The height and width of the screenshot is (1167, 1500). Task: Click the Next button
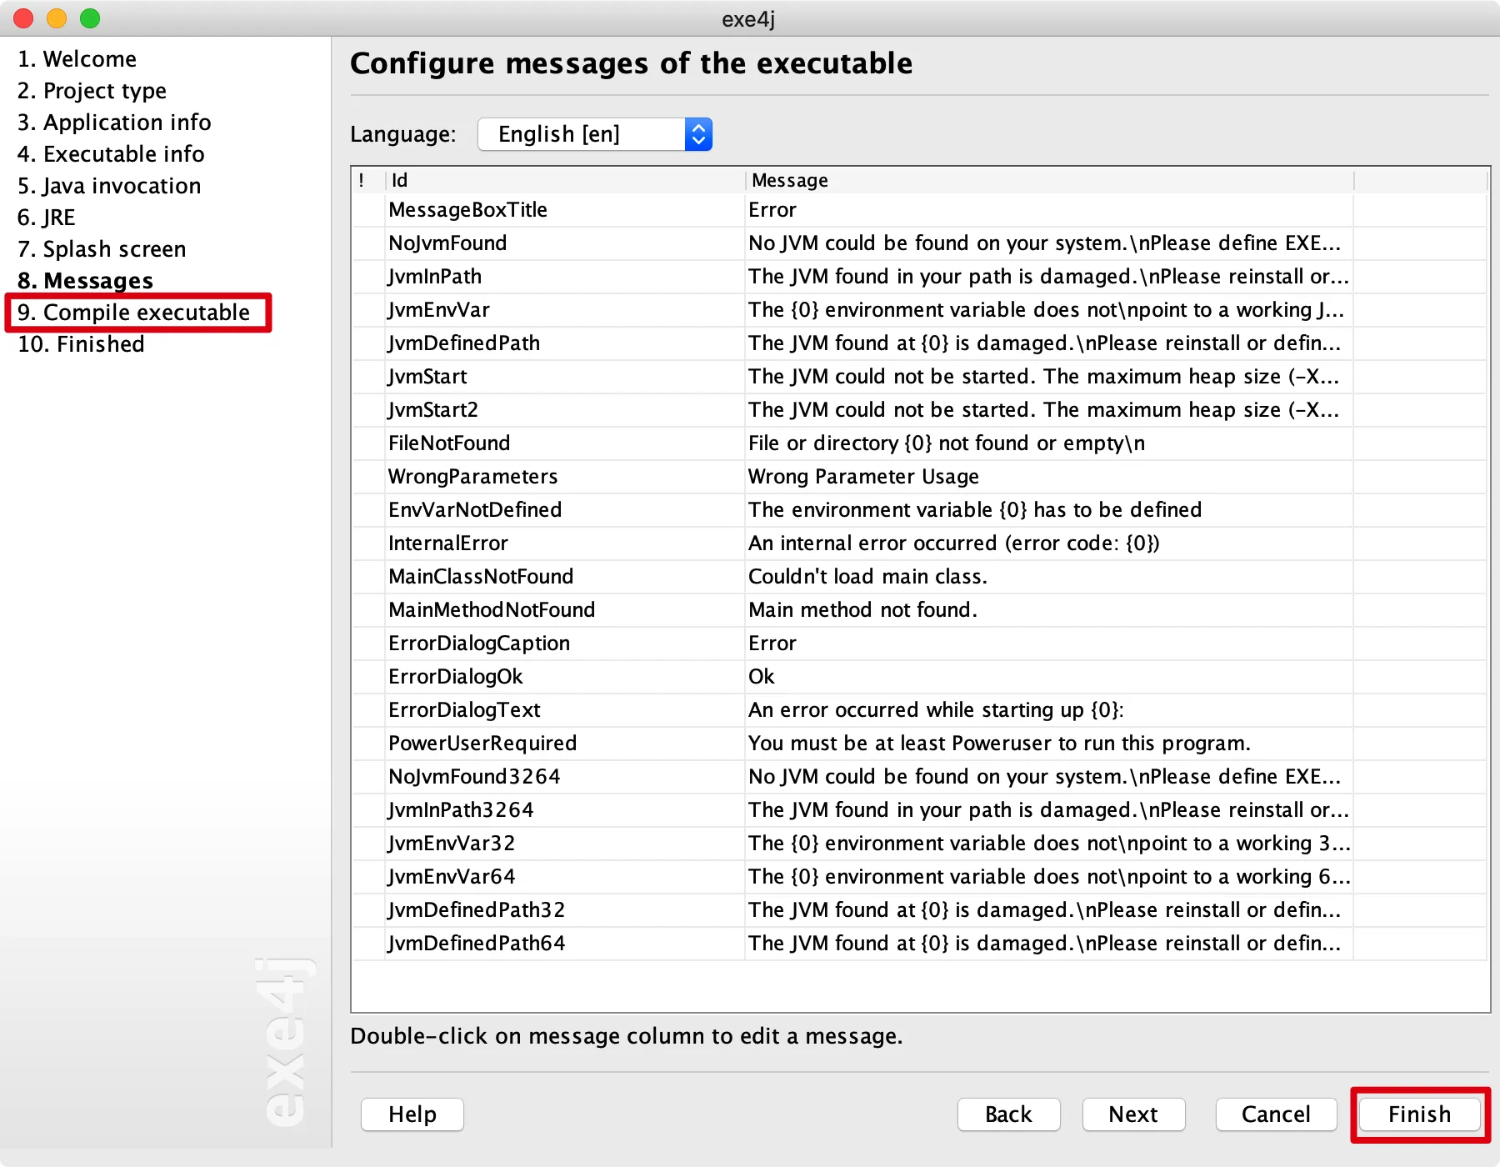tap(1133, 1114)
